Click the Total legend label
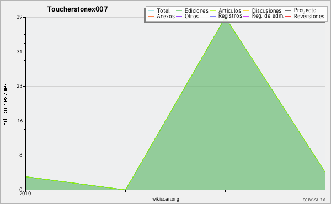 [x=163, y=10]
